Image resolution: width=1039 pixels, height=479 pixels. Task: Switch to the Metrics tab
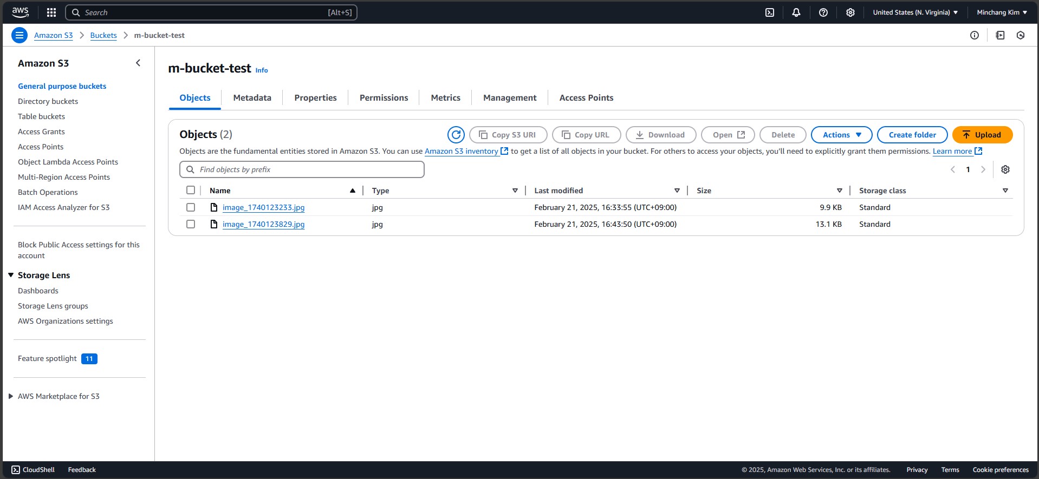[445, 97]
